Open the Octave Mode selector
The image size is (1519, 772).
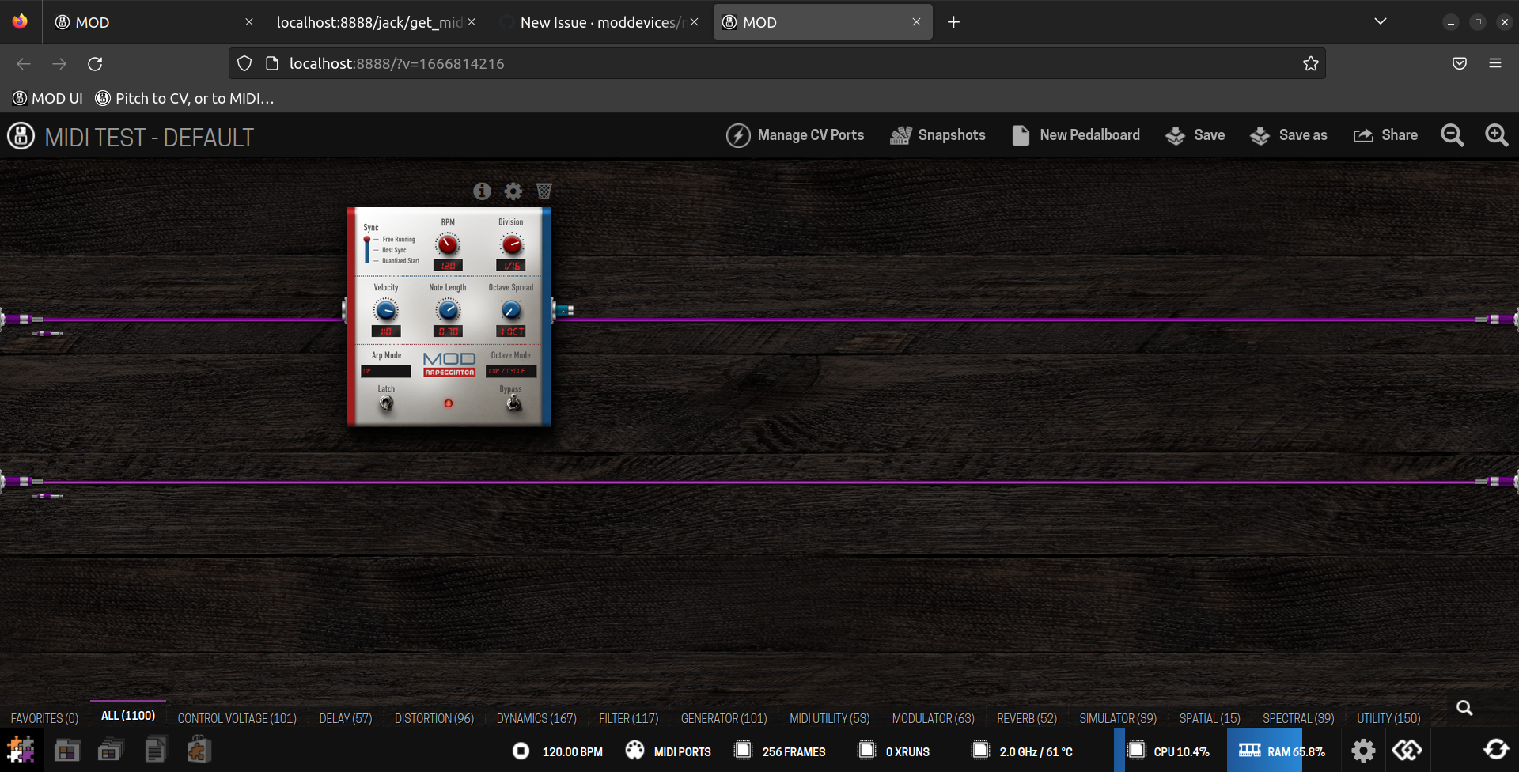click(510, 370)
